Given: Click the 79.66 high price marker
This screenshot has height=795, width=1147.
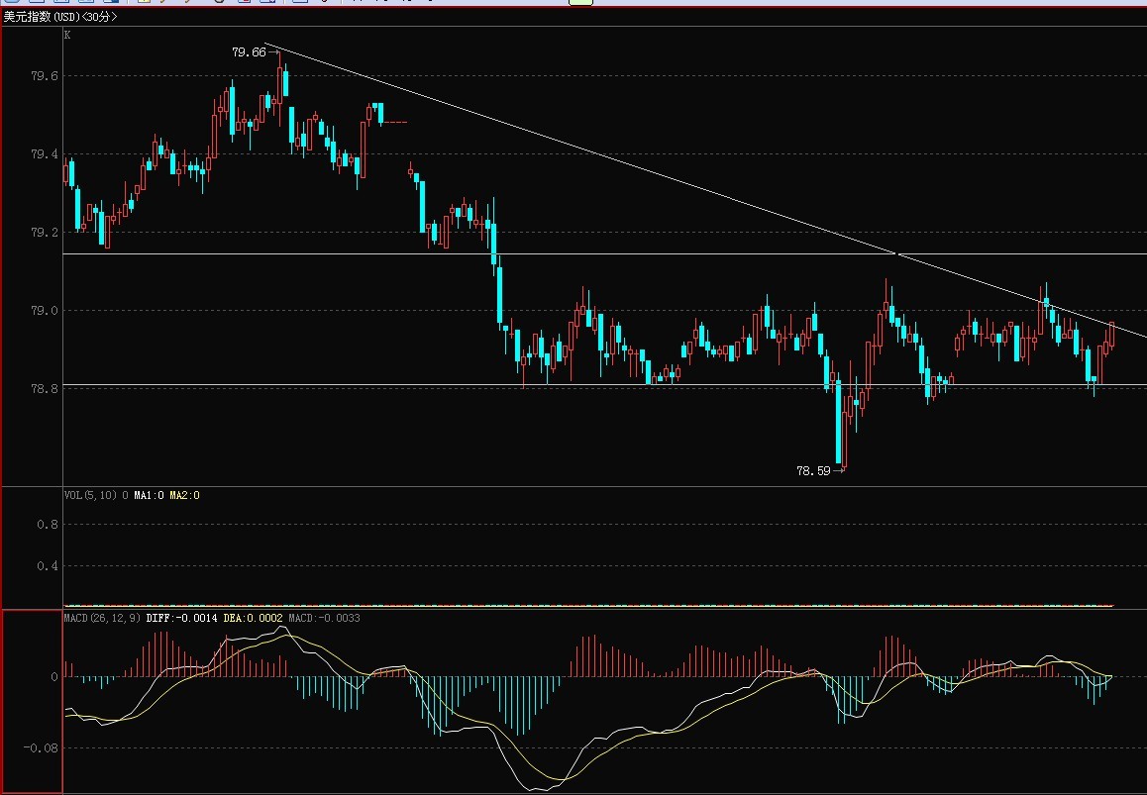Looking at the screenshot, I should pos(249,52).
